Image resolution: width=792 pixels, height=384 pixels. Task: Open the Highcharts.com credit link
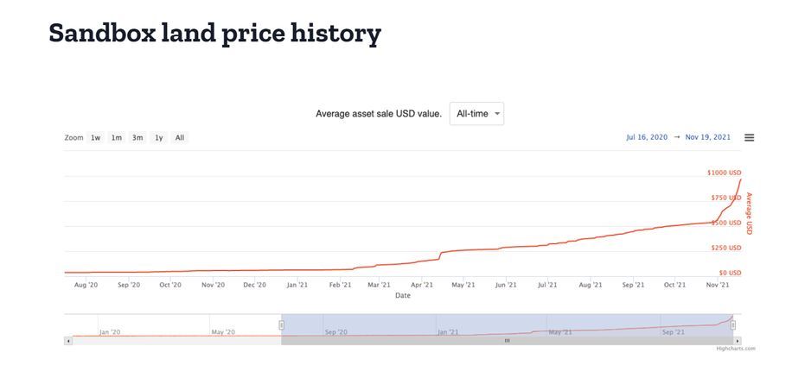(736, 349)
